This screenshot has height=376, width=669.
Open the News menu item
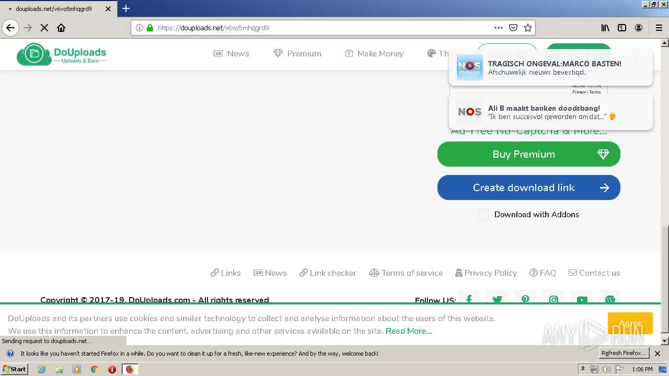[231, 53]
